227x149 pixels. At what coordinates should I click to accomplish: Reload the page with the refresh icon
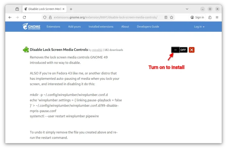click(x=24, y=17)
